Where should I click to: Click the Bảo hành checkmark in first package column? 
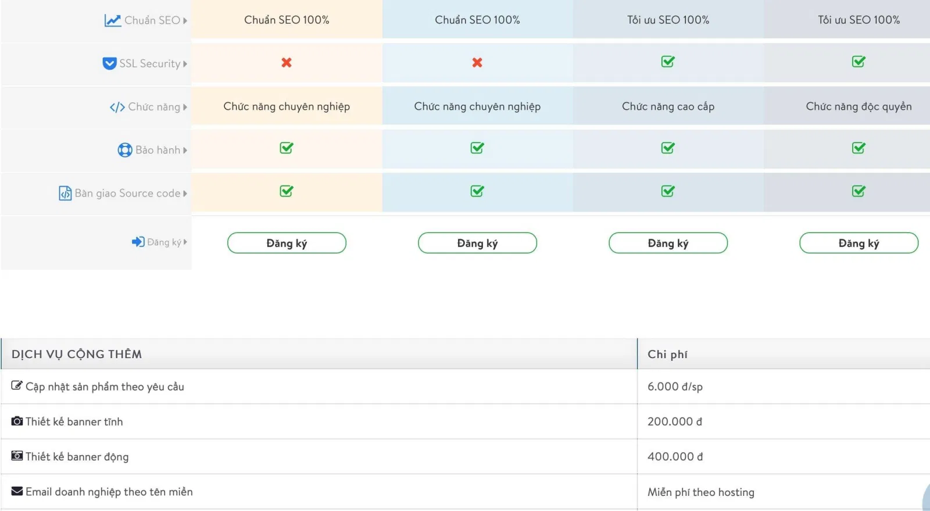pyautogui.click(x=287, y=148)
